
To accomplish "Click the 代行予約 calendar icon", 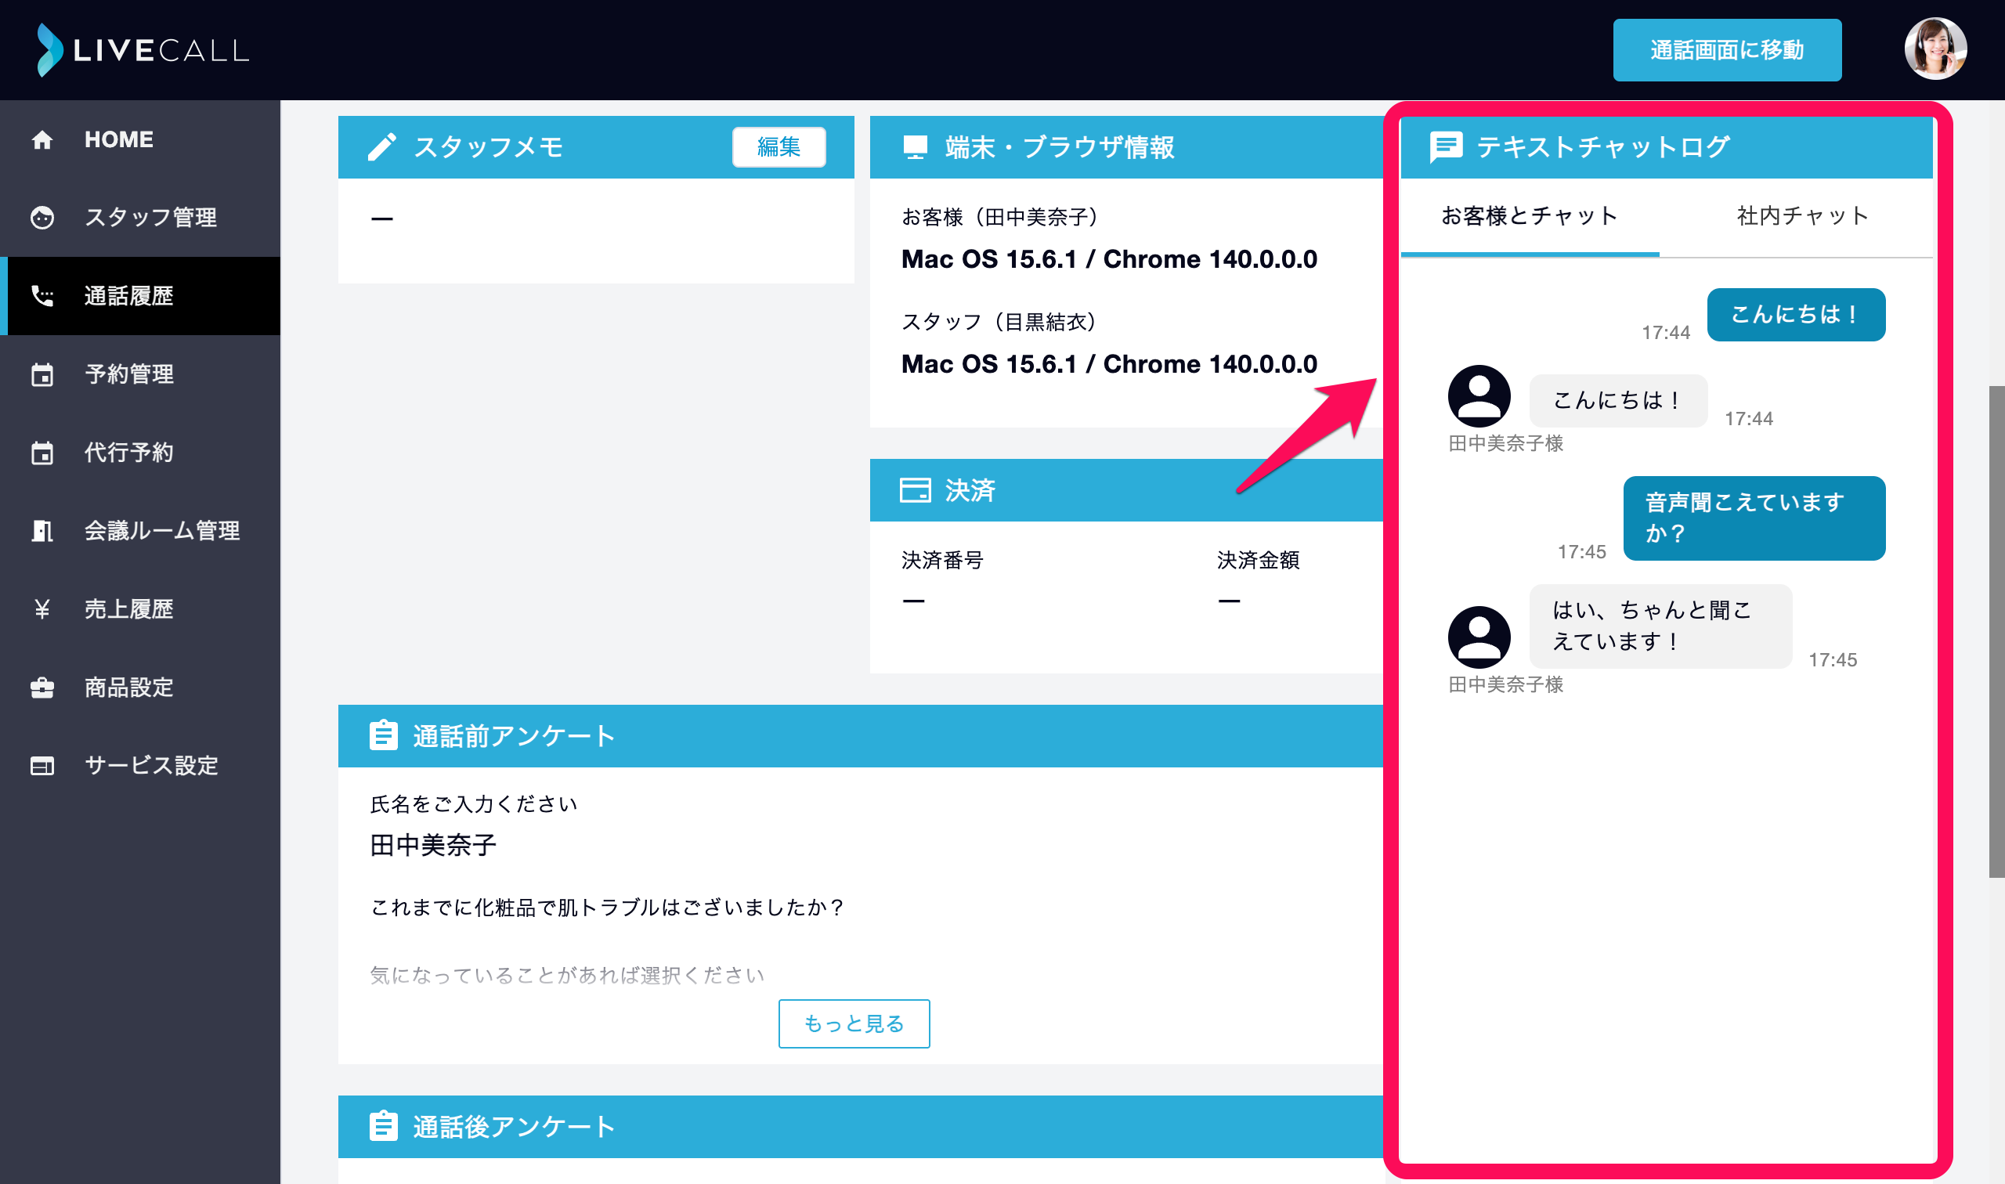I will [42, 453].
